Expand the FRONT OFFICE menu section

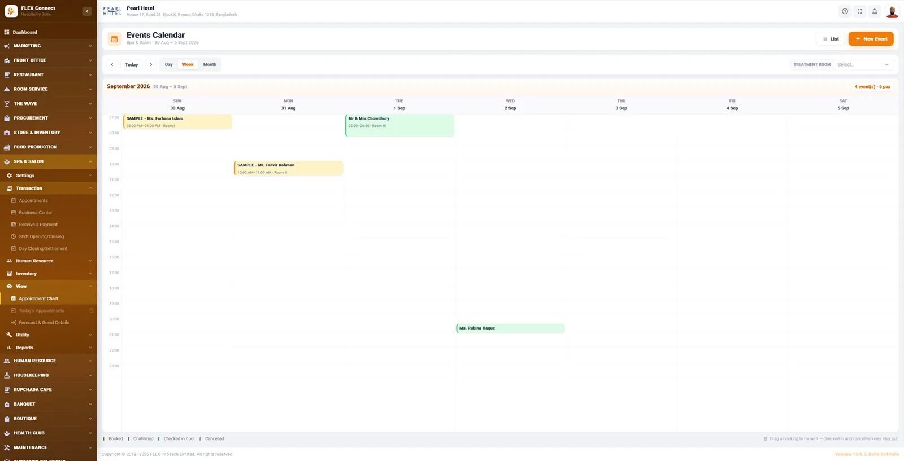pyautogui.click(x=48, y=60)
